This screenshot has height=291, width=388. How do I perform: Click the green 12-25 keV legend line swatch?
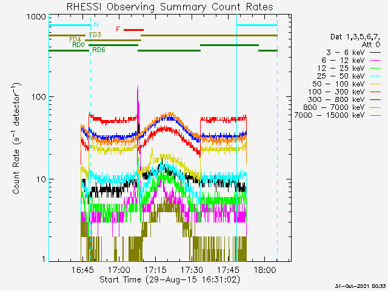(x=375, y=69)
